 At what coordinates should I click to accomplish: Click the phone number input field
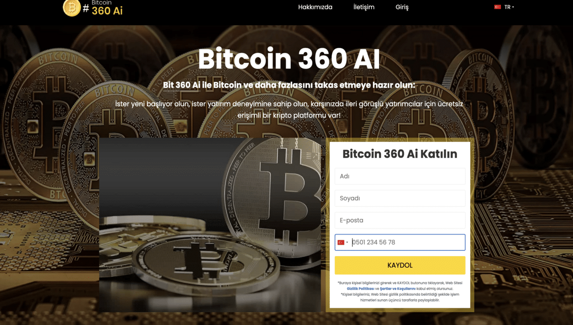(x=408, y=242)
